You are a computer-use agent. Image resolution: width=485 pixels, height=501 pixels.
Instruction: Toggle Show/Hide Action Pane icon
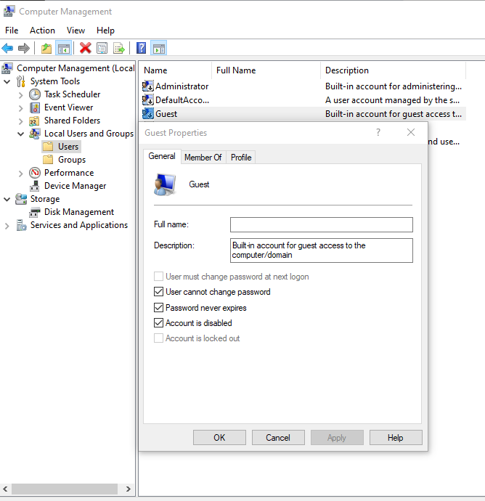click(159, 48)
